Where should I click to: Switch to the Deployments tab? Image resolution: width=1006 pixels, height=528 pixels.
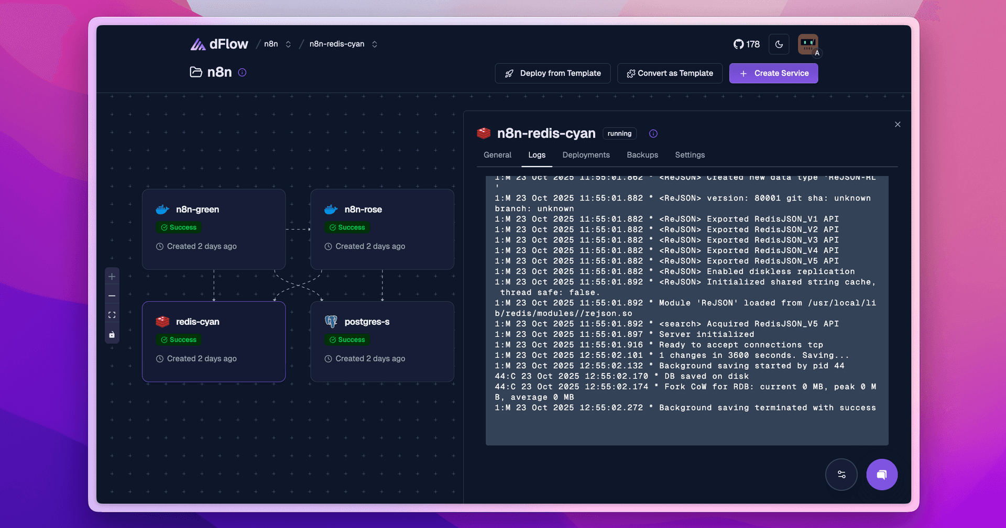tap(586, 155)
